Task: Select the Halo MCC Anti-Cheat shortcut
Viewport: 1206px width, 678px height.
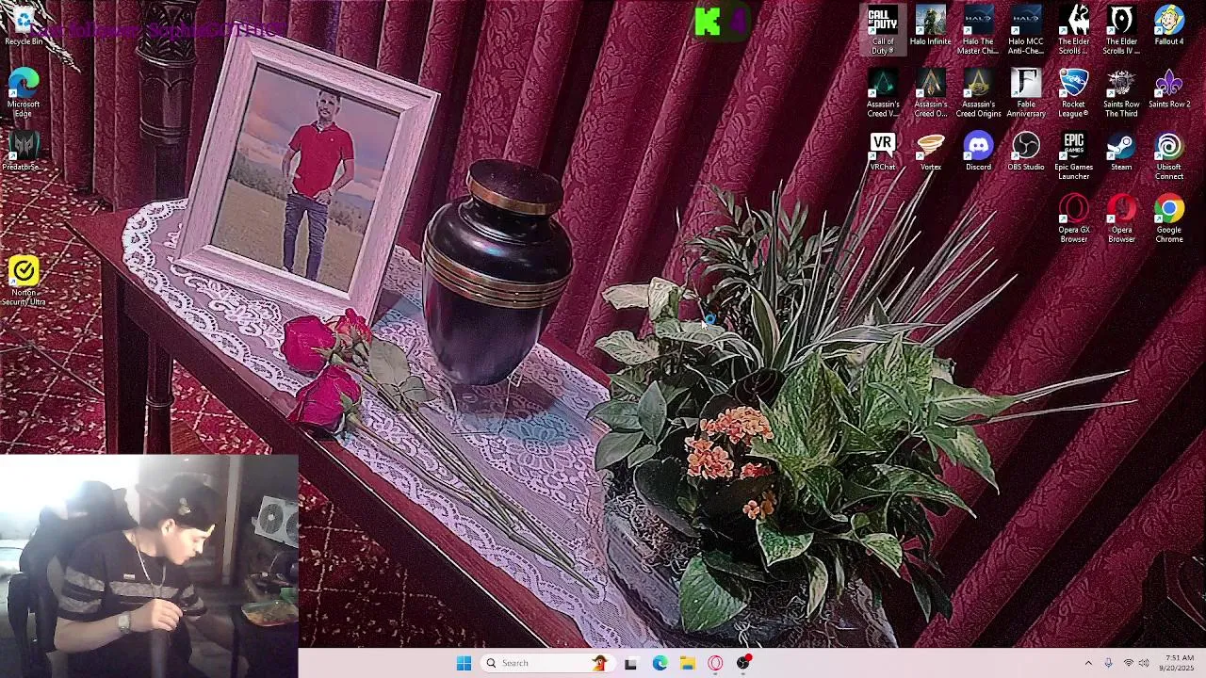Action: (x=1026, y=30)
